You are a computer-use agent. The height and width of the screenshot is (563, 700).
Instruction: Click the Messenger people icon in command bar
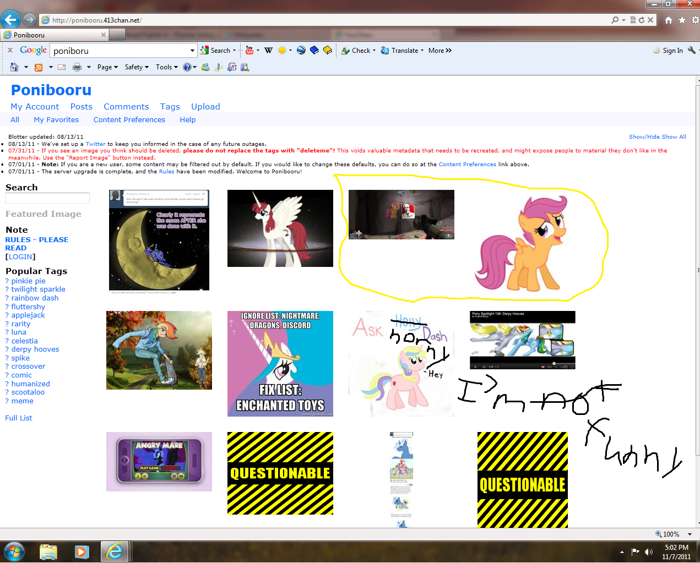point(205,67)
